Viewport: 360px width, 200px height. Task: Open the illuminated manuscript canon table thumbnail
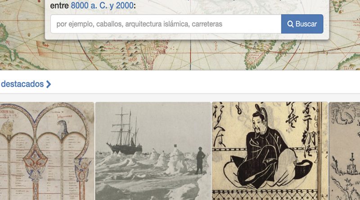47,151
